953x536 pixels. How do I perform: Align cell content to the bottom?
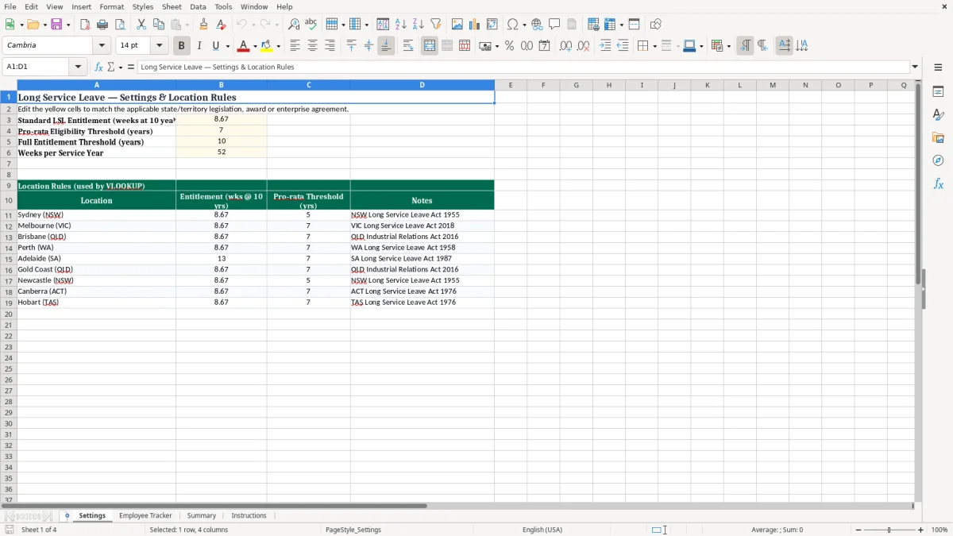[386, 46]
